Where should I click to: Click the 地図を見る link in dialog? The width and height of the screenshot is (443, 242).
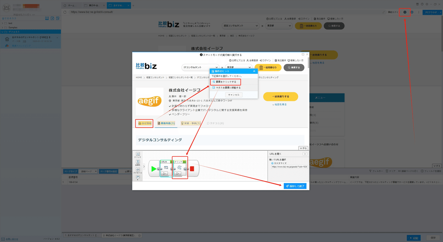[x=280, y=104]
